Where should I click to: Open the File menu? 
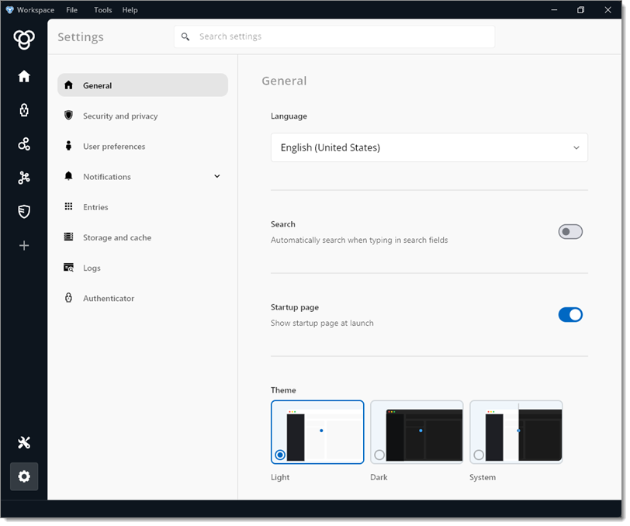pyautogui.click(x=72, y=10)
